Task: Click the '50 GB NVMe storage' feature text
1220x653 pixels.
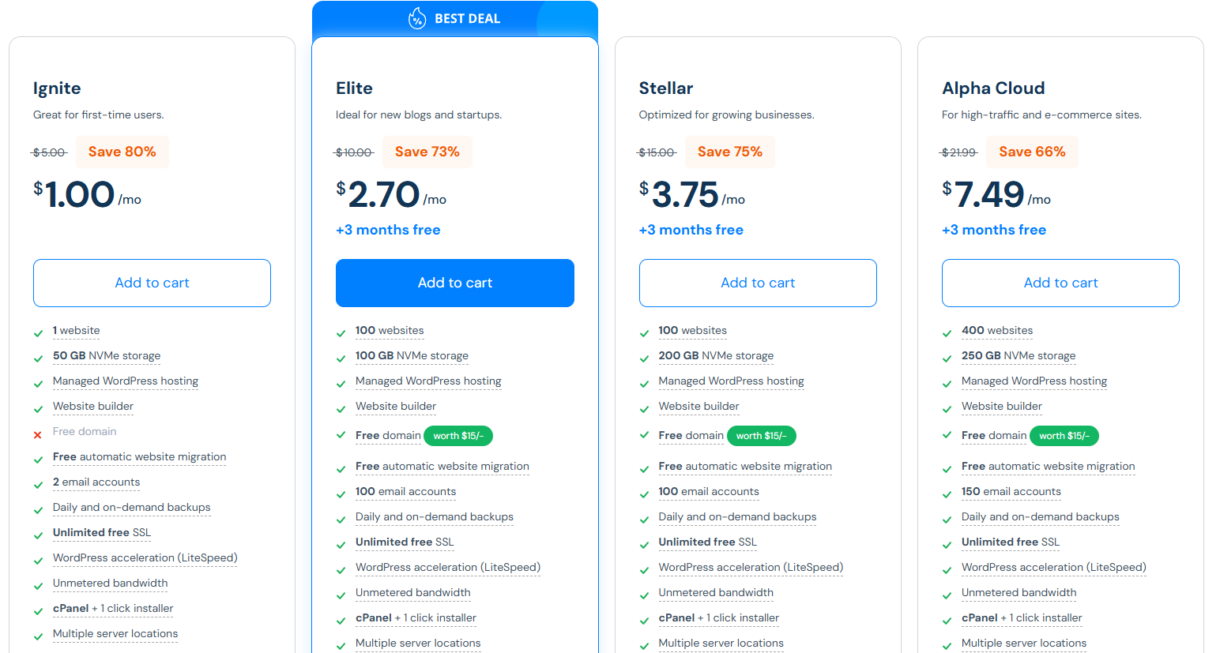Action: (x=107, y=355)
